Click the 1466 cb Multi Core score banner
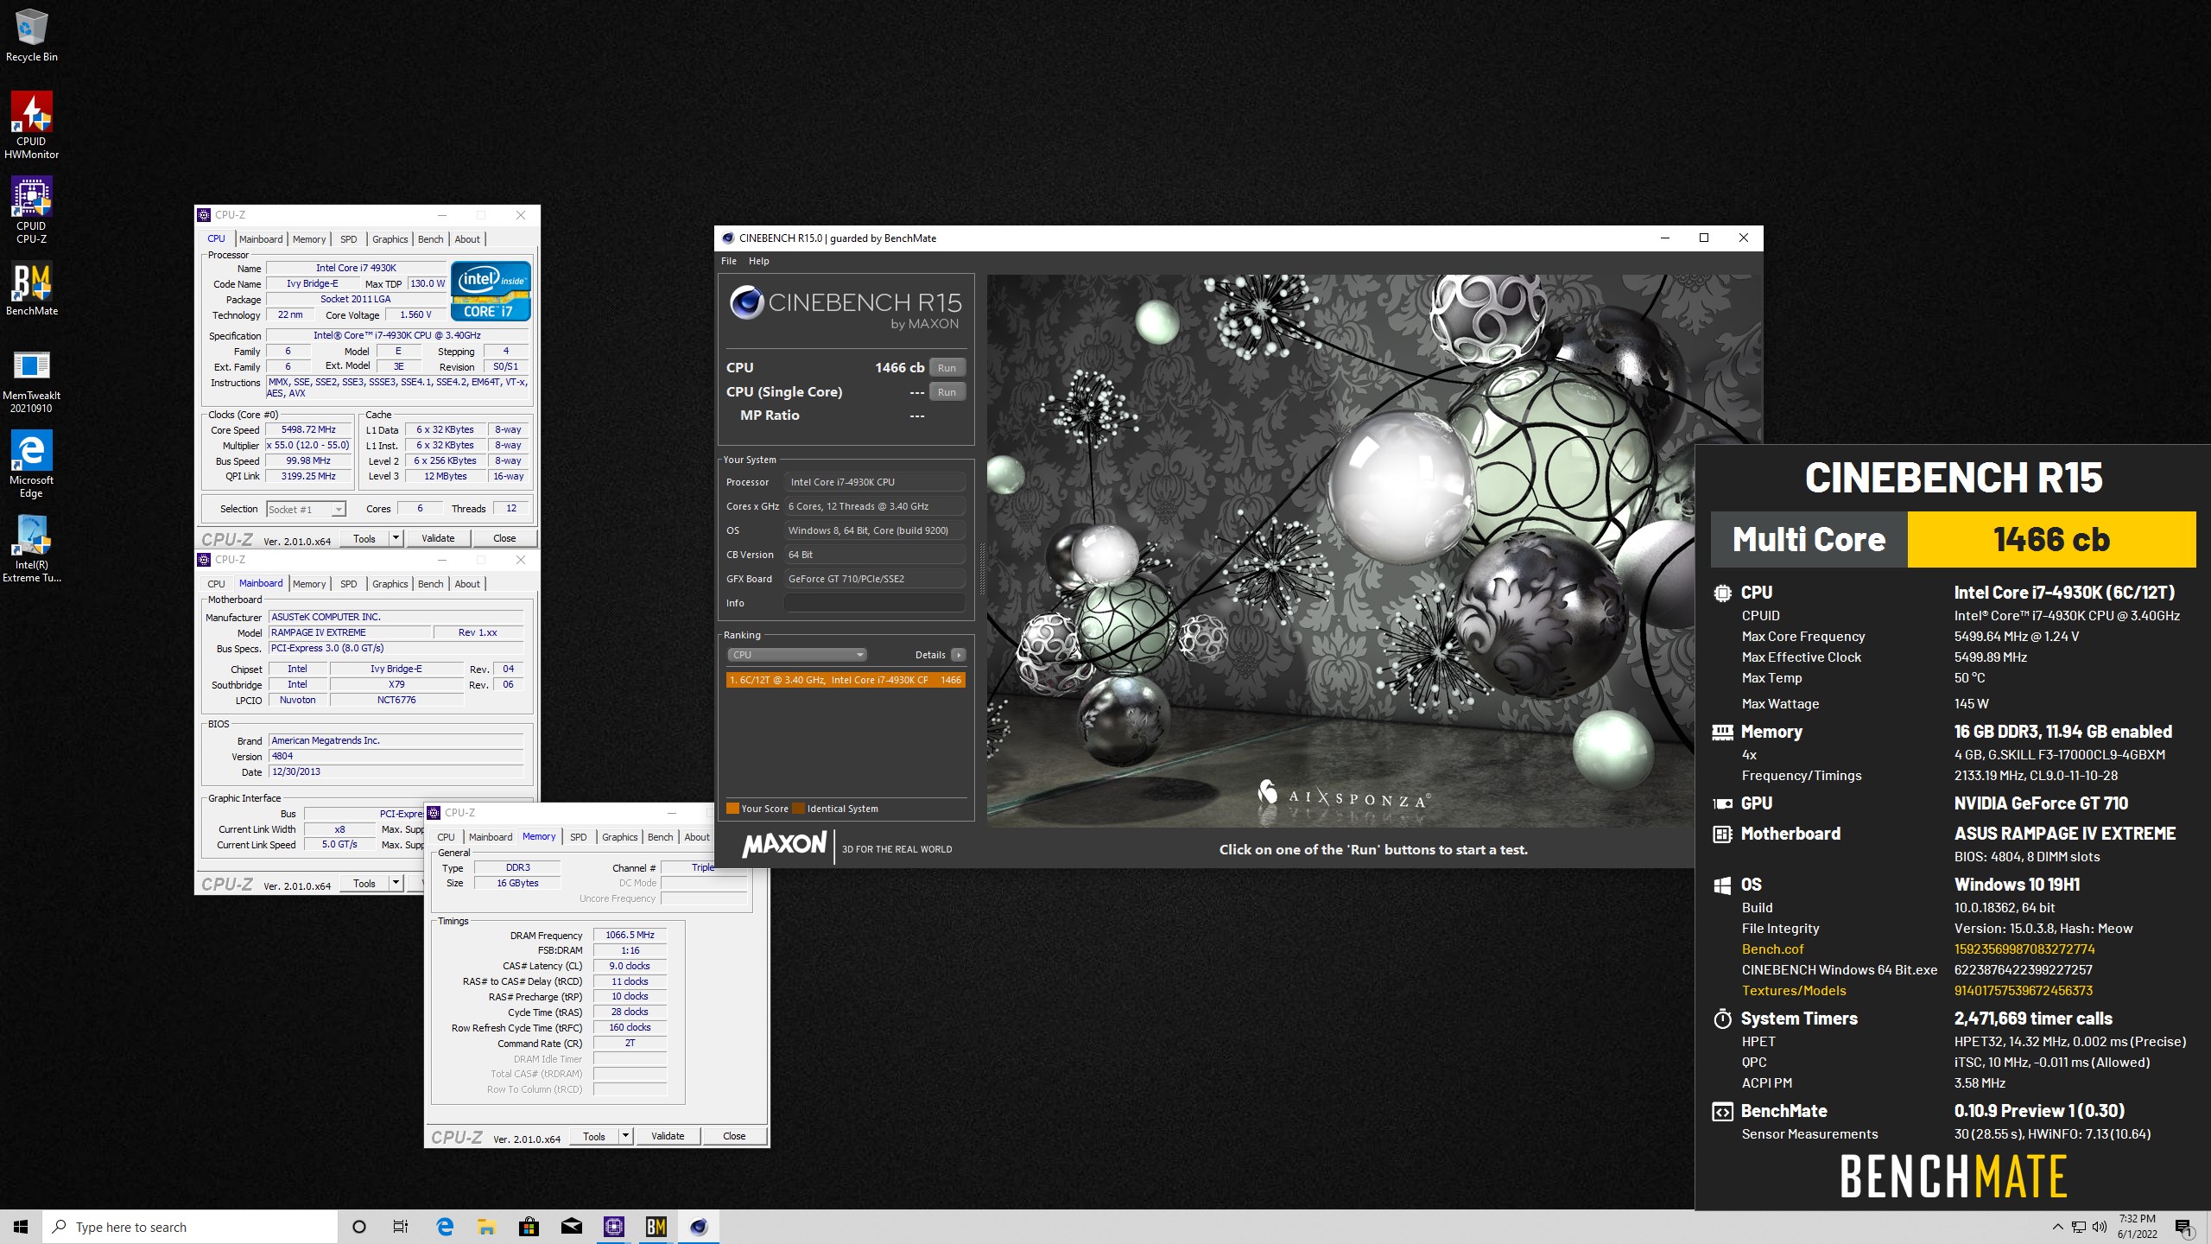2211x1244 pixels. [x=2051, y=539]
